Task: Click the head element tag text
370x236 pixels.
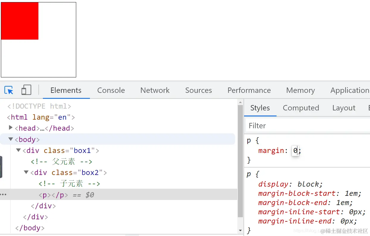Action: click(44, 128)
